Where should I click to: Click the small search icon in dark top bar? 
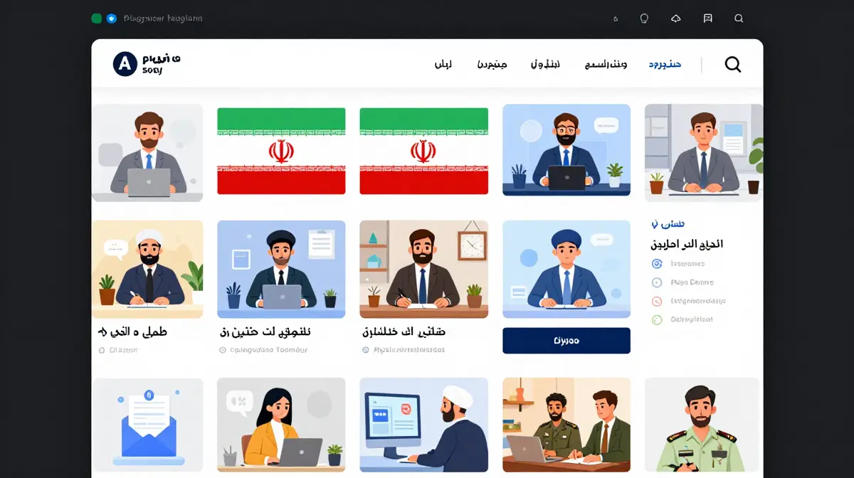(739, 18)
